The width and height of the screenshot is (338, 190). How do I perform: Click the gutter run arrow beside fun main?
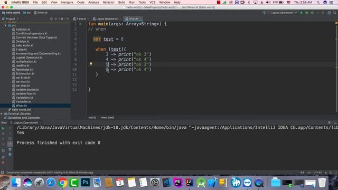pos(81,24)
